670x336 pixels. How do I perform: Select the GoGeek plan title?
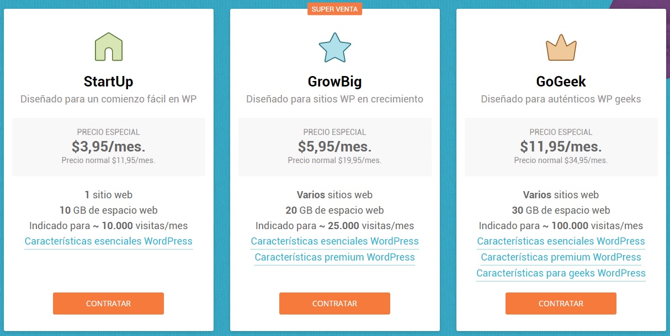click(561, 82)
